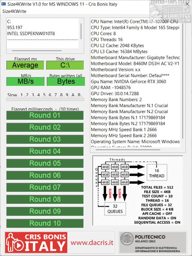Click the drive list vertical scrollbar
Viewport: 192px width, 256px height.
coord(81,30)
